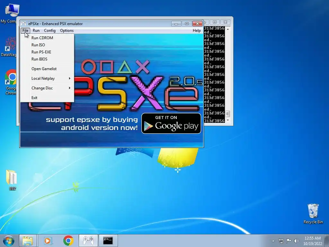Open the Run menu

[x=36, y=31]
